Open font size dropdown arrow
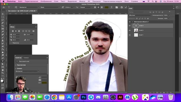181x102 pixels. (74, 7)
